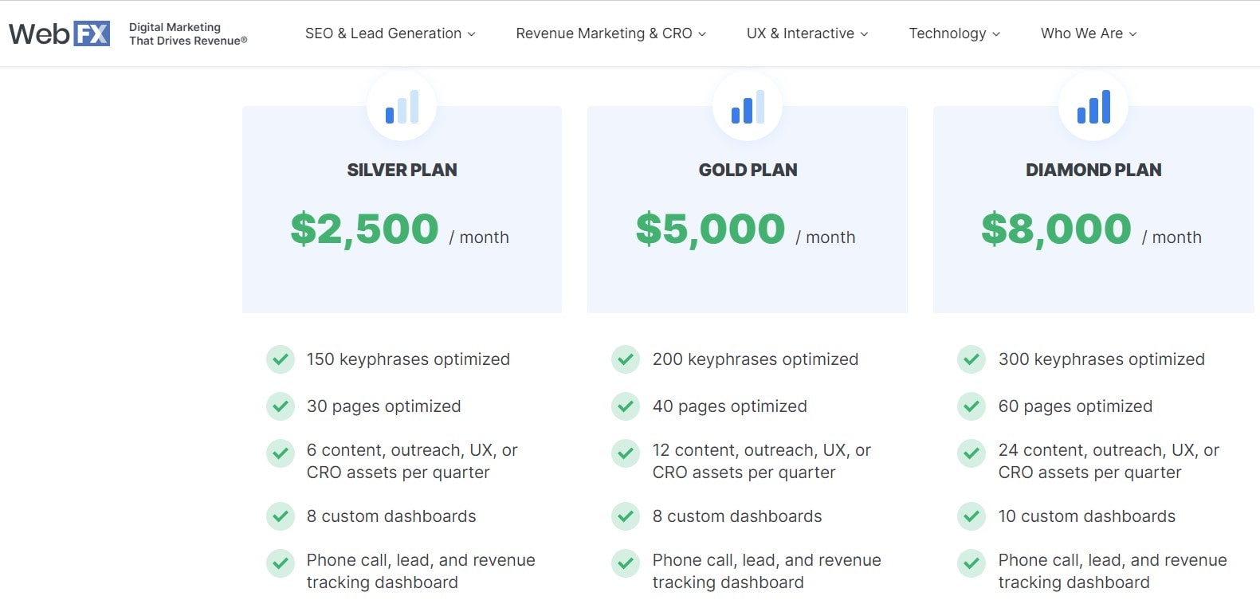The width and height of the screenshot is (1260, 604).
Task: Click Digital Marketing That Drives Revenue tagline
Action: (188, 33)
